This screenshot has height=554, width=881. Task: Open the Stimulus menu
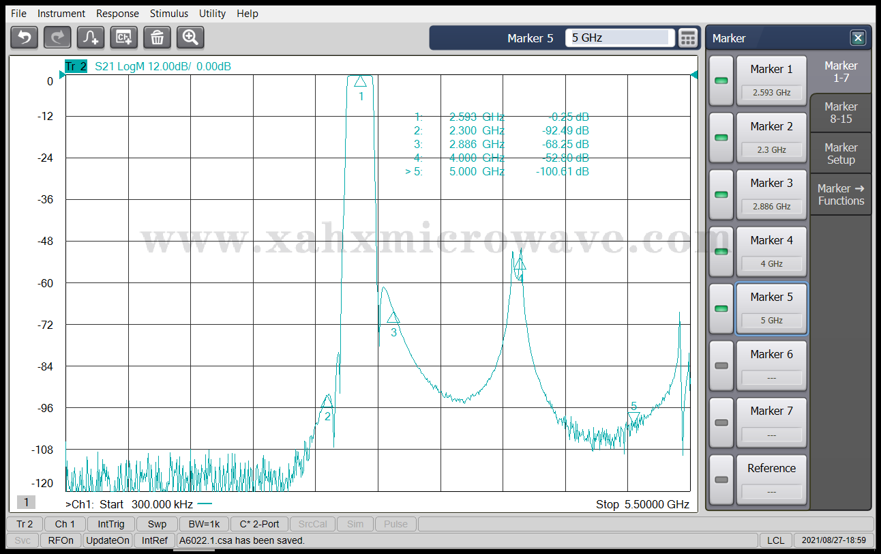[x=169, y=14]
